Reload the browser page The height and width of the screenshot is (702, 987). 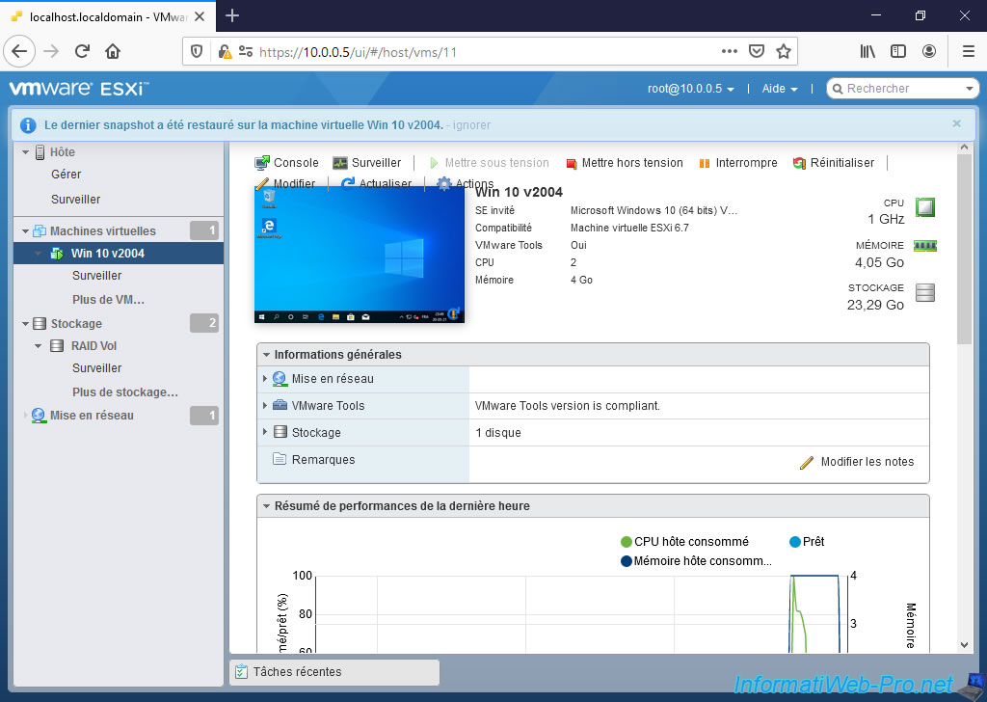tap(82, 51)
